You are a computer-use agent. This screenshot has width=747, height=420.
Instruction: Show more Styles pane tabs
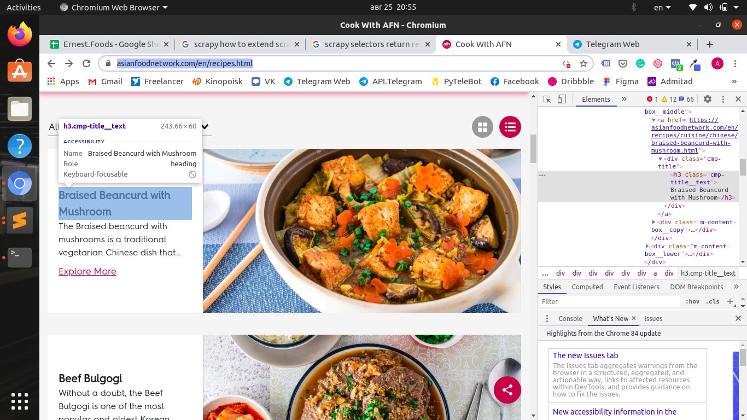pos(736,287)
